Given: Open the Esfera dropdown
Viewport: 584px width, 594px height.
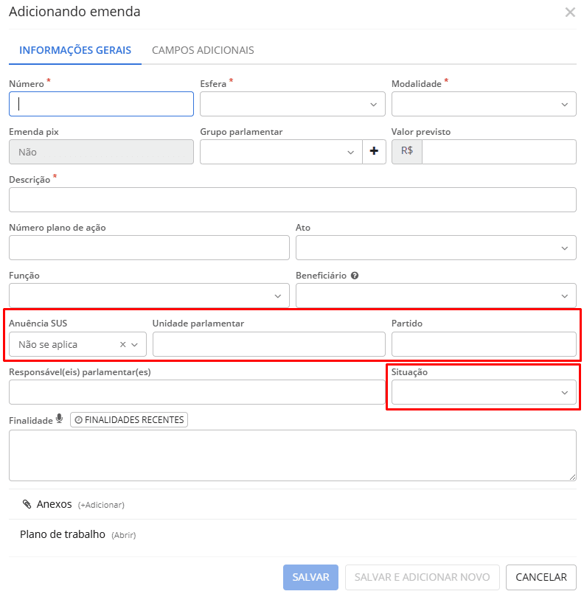Looking at the screenshot, I should click(x=292, y=105).
